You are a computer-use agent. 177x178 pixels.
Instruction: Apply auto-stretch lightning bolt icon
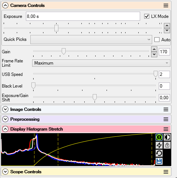pyautogui.click(x=159, y=145)
